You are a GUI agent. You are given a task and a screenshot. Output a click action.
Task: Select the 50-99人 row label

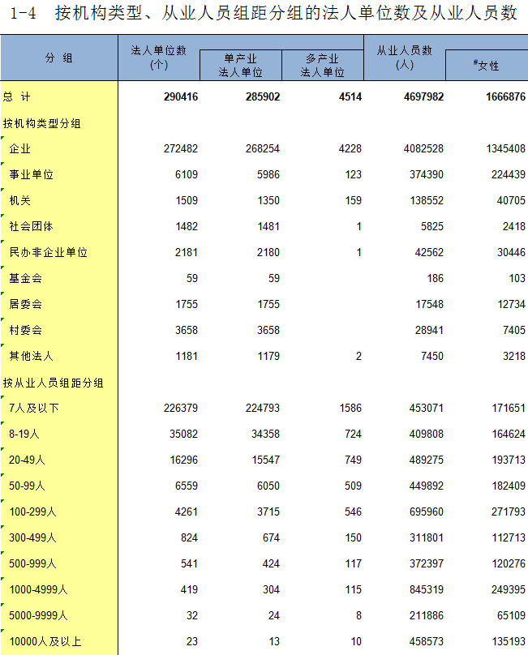coord(28,486)
